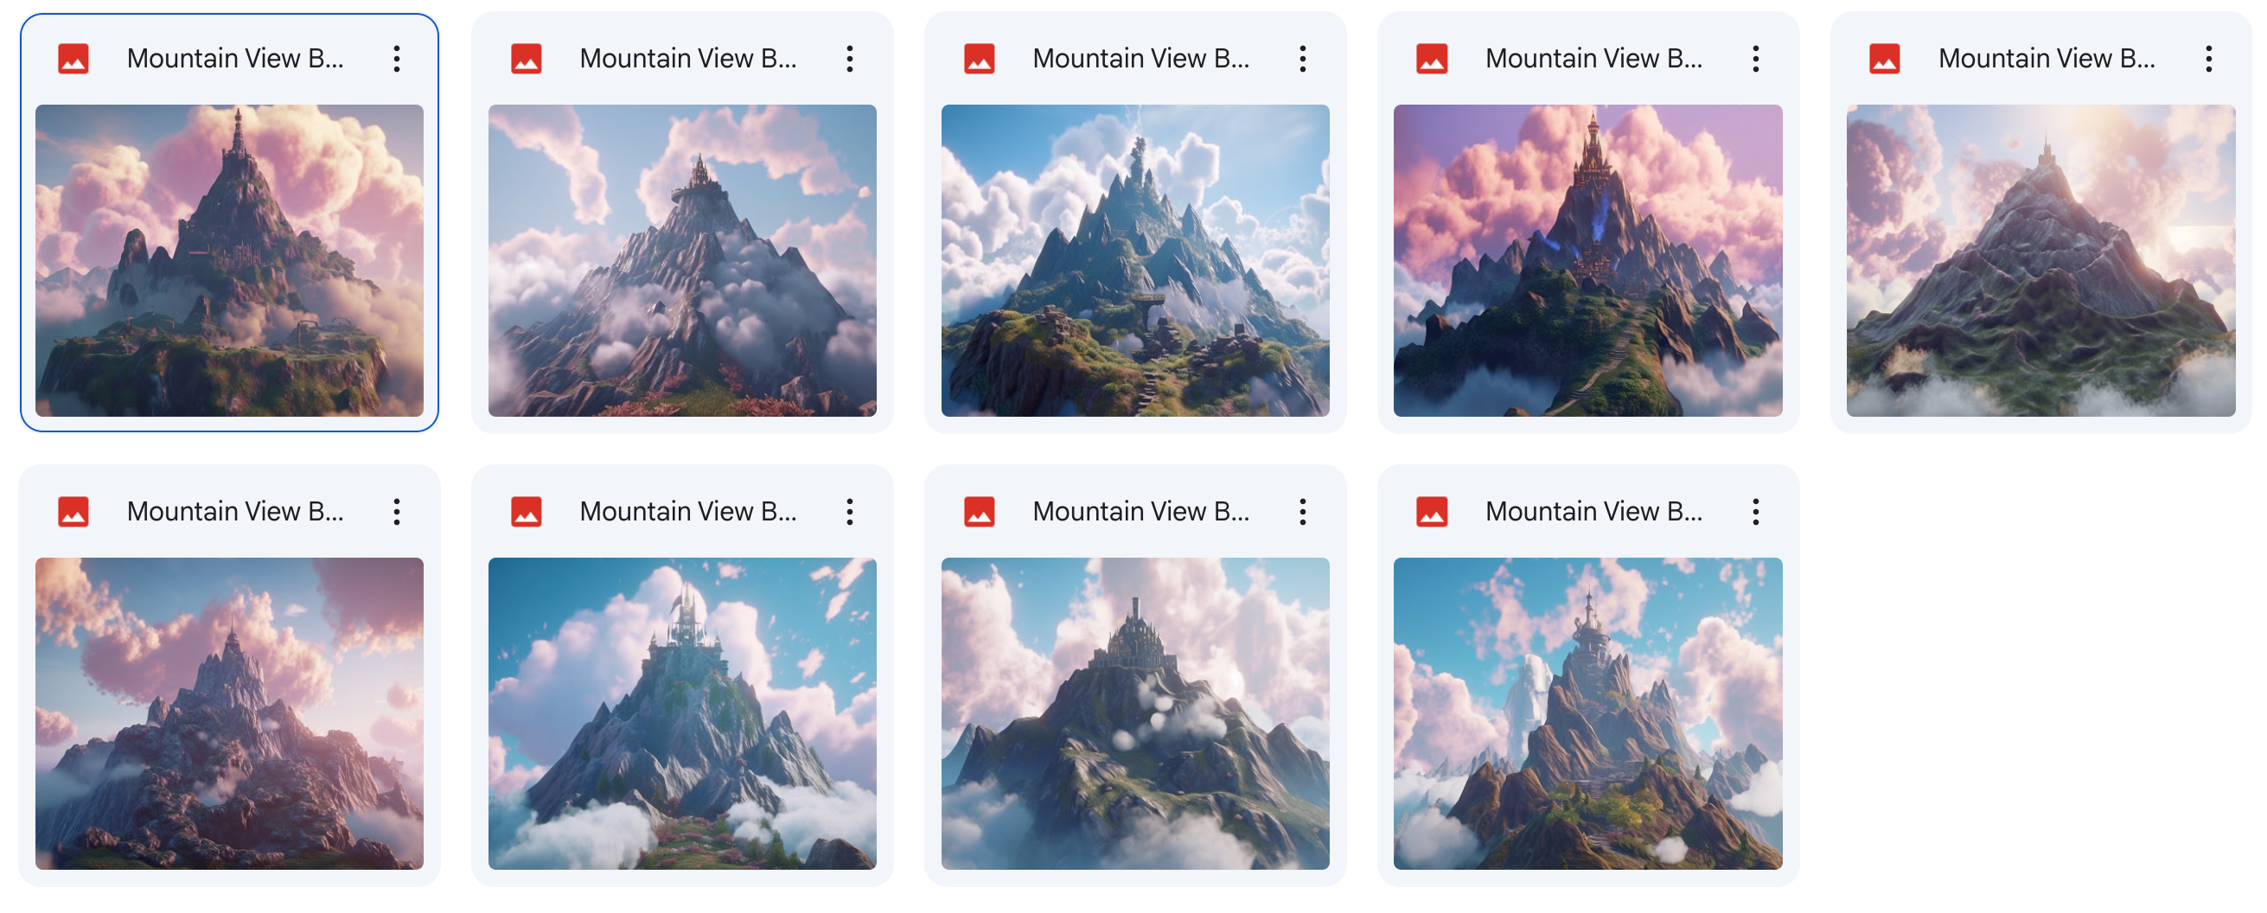Select thumbnail with pink clouds and selected blue border

(229, 260)
